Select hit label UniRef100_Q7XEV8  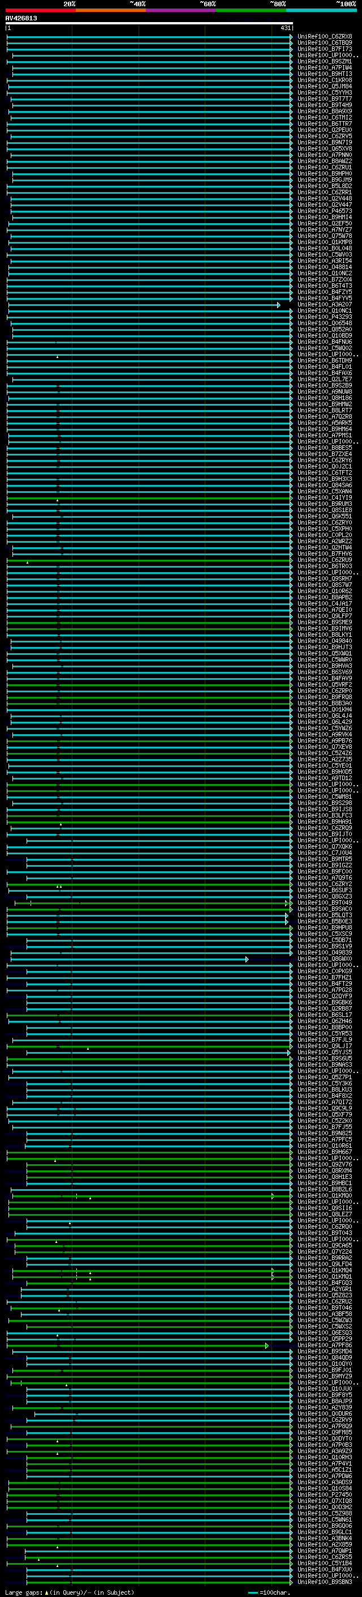pos(325,747)
